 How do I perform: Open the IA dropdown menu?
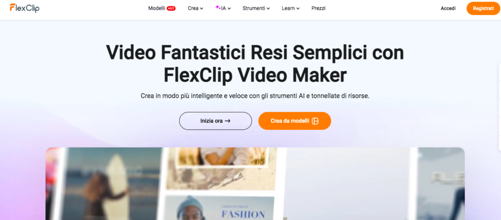click(x=223, y=8)
